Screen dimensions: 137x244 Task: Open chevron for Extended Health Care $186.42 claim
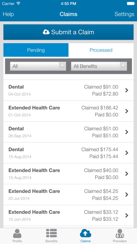point(127,111)
